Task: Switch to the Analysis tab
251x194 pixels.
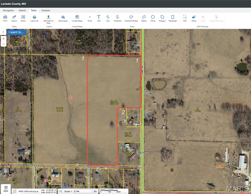Action: pyautogui.click(x=45, y=10)
